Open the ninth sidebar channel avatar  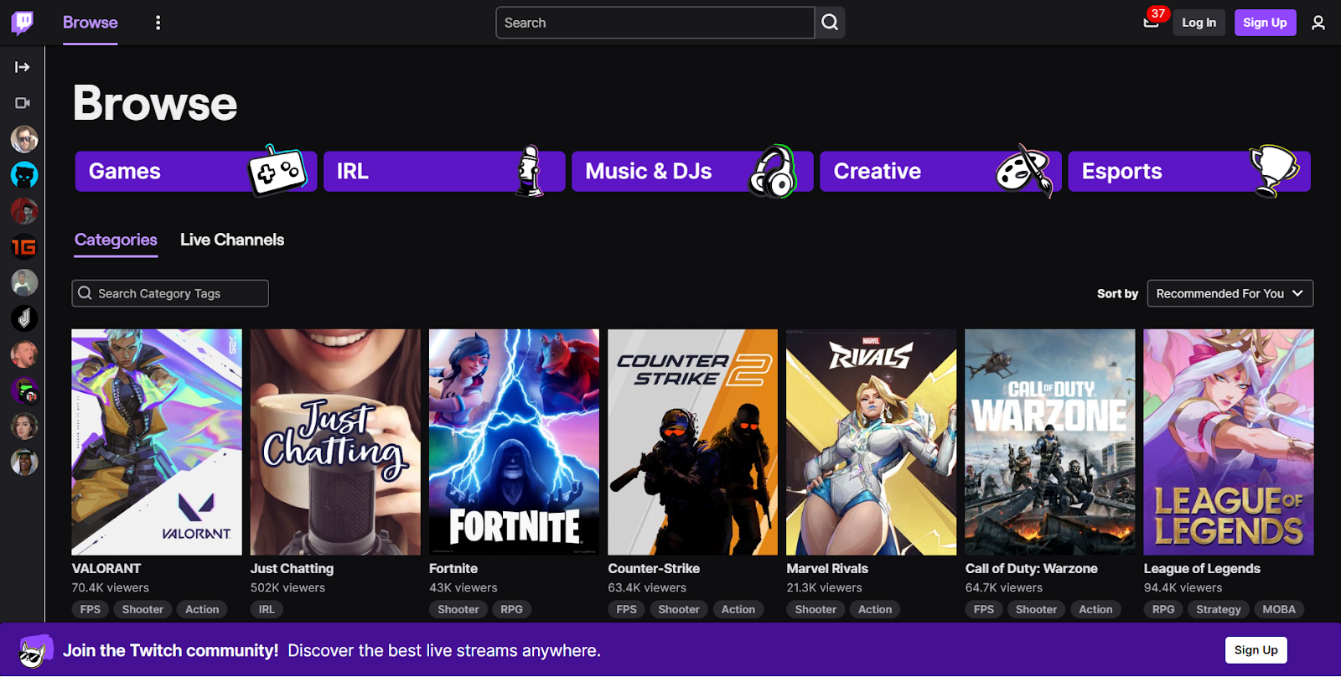click(24, 426)
